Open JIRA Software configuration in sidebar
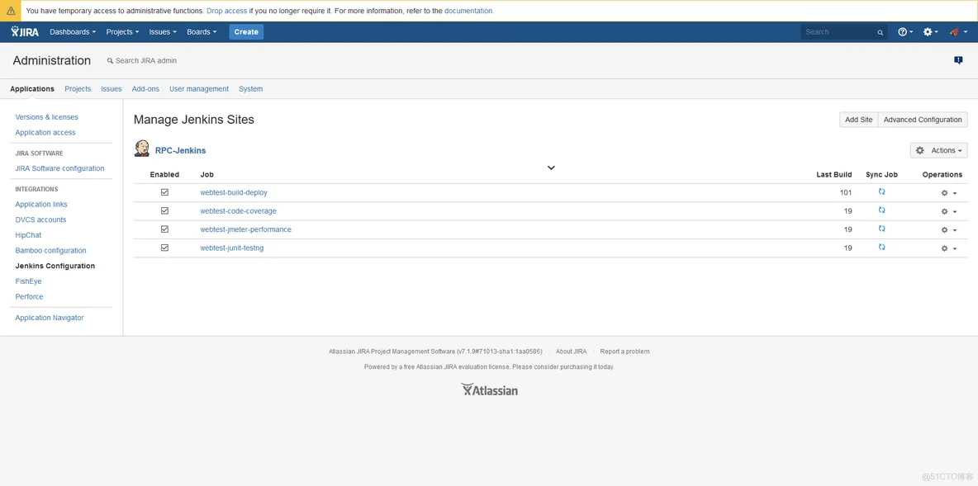Screen dimensions: 978x486 (59, 168)
